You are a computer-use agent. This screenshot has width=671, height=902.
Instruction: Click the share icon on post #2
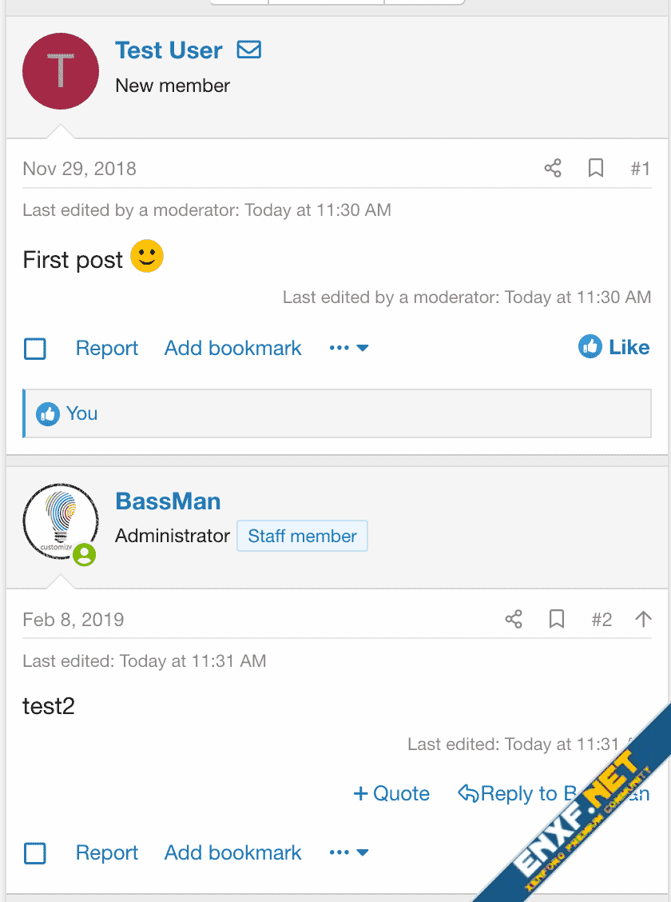coord(514,619)
